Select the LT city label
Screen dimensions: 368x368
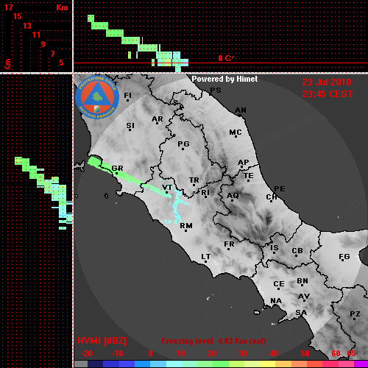(x=206, y=257)
